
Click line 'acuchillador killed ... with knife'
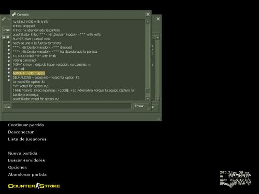[56, 35]
